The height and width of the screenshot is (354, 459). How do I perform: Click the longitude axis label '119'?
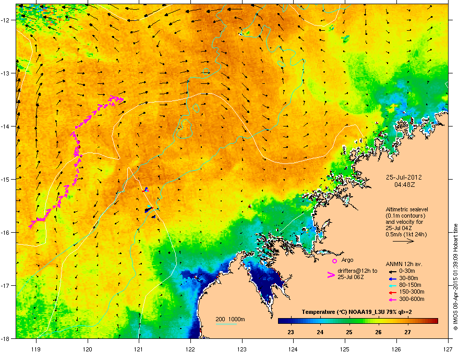(x=36, y=349)
